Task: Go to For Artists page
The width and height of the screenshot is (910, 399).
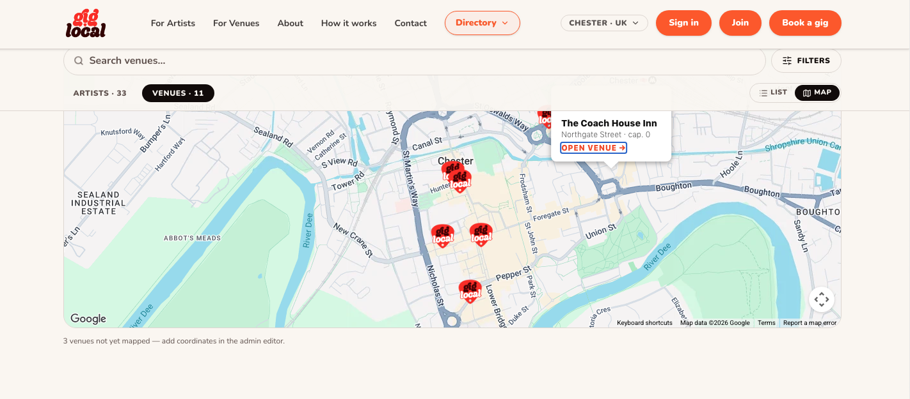Action: [173, 23]
